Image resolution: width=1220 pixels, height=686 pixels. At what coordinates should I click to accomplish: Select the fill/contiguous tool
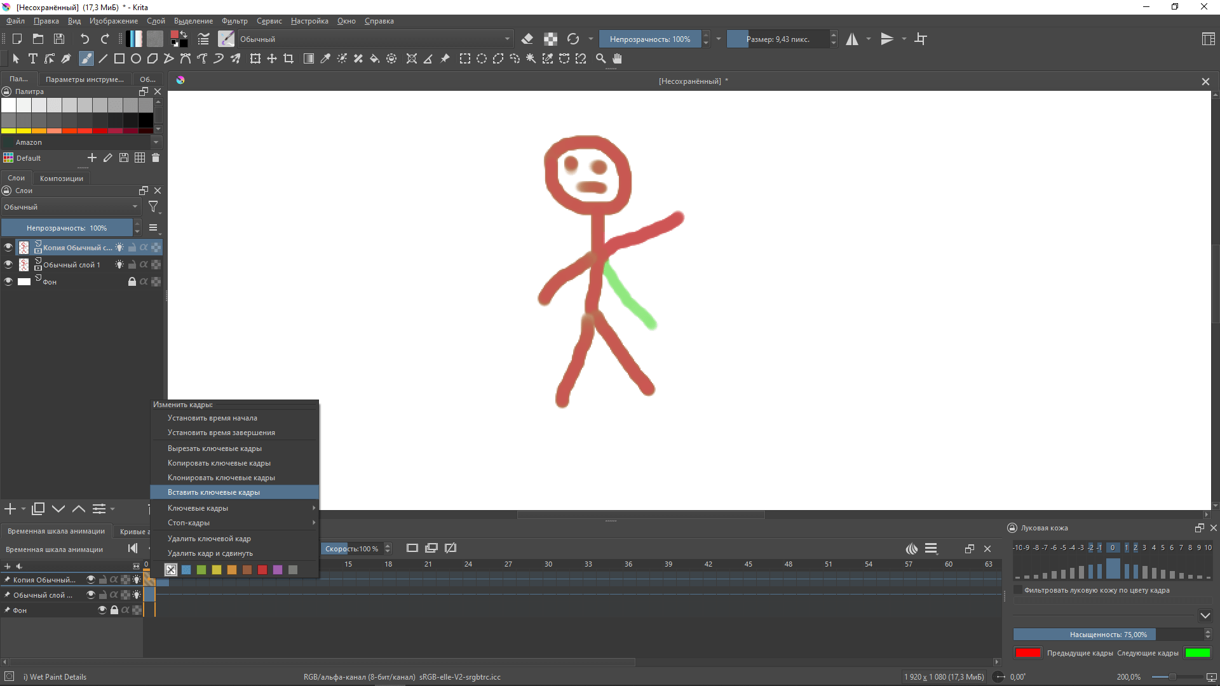click(x=376, y=58)
